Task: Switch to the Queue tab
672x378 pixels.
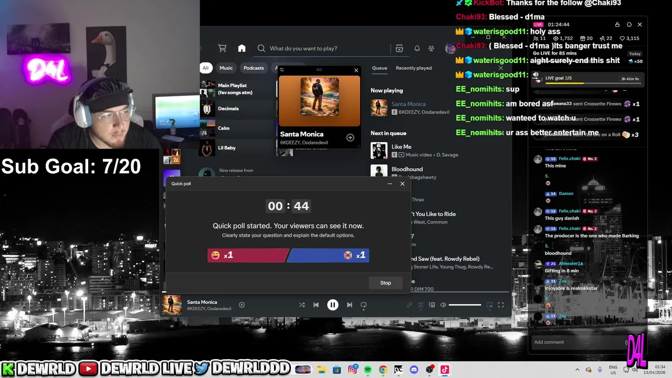Action: tap(380, 68)
